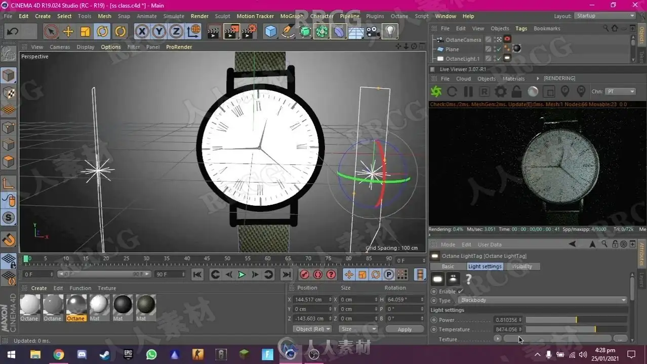Switch to Light settings tab
647x364 pixels.
485,266
